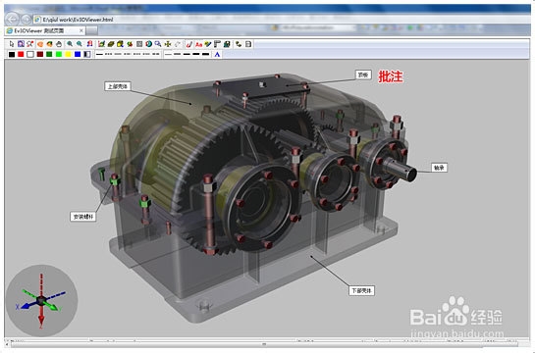Select the four-arrow move tool
The image size is (535, 353).
click(168, 44)
